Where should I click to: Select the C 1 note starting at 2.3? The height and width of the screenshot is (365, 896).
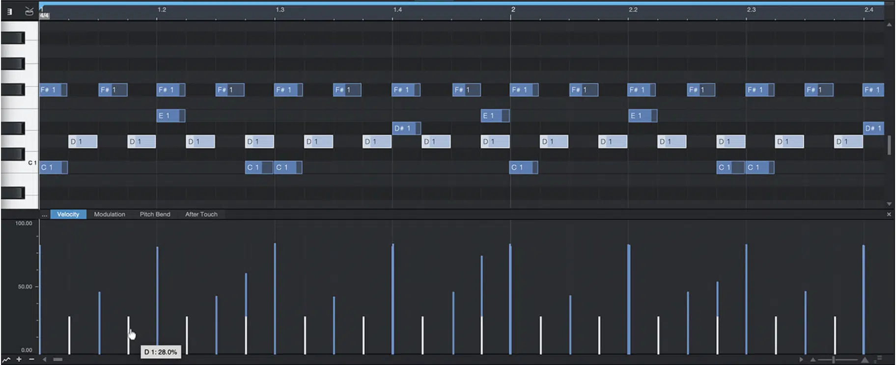(760, 167)
